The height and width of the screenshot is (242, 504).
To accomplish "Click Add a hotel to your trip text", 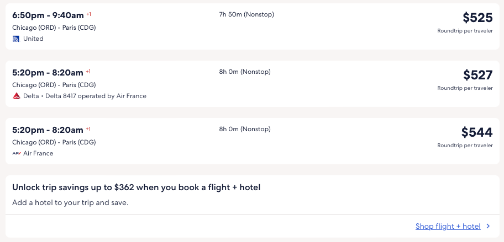I will (70, 202).
